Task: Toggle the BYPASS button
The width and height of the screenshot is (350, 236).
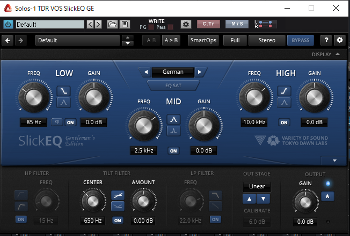Action: pos(301,40)
